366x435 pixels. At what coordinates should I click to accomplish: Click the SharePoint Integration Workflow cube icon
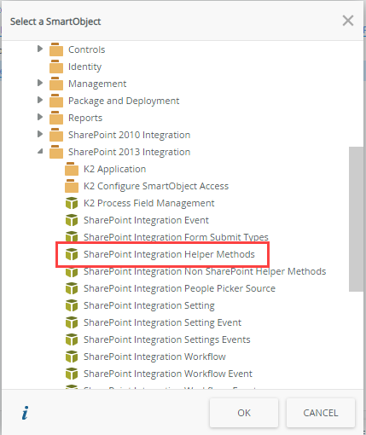[x=72, y=357]
